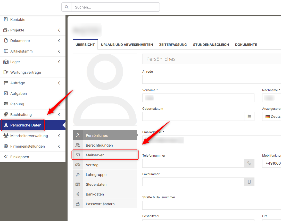
Task: Click the envelope icon for Mailserver
Action: (78, 155)
